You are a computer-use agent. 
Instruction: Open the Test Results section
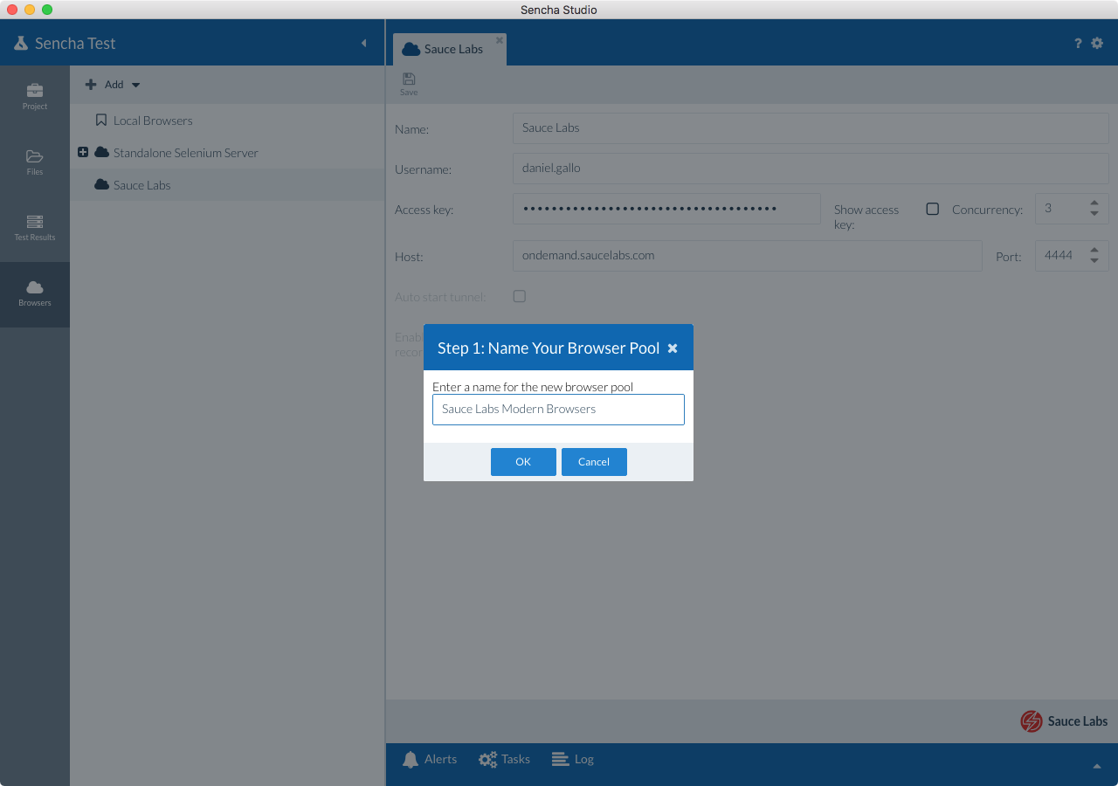pos(35,229)
